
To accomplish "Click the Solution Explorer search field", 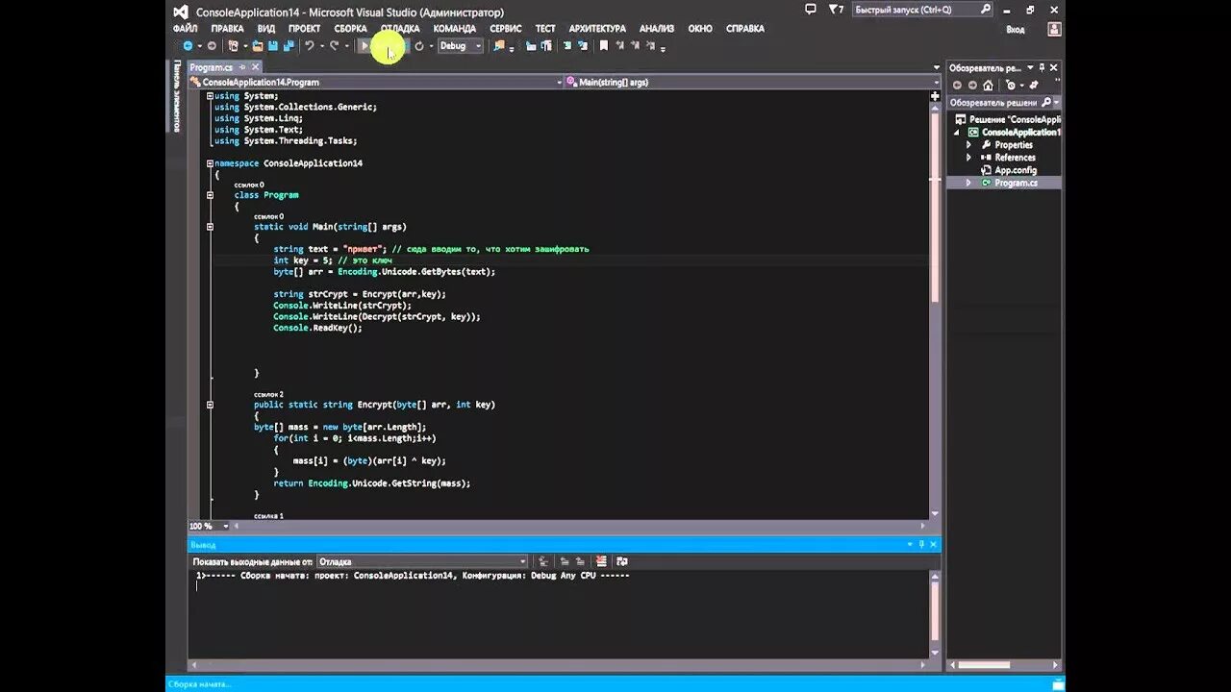I will click(1004, 102).
